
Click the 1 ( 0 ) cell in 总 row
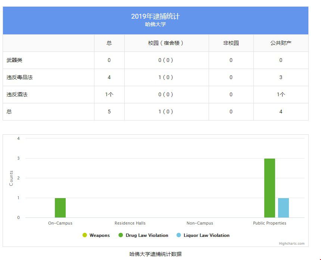coord(166,112)
